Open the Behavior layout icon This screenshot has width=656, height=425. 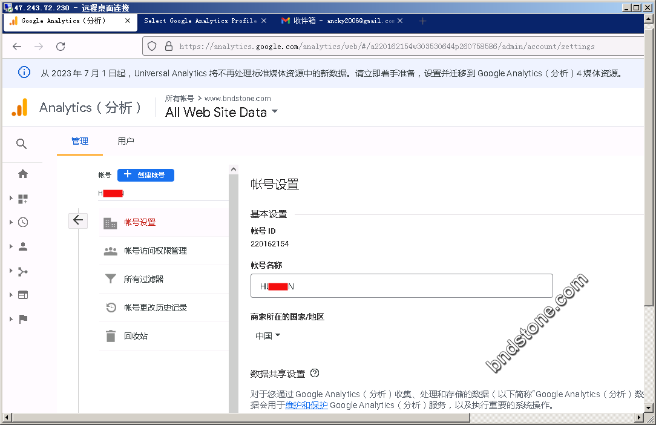23,295
